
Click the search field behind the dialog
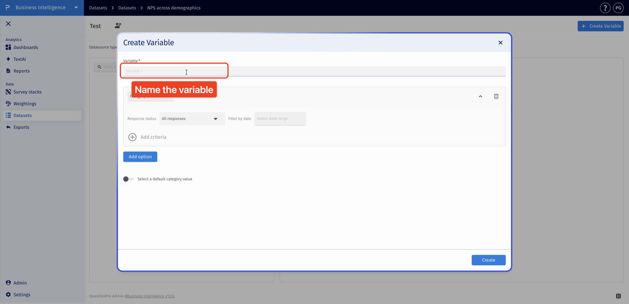click(106, 67)
